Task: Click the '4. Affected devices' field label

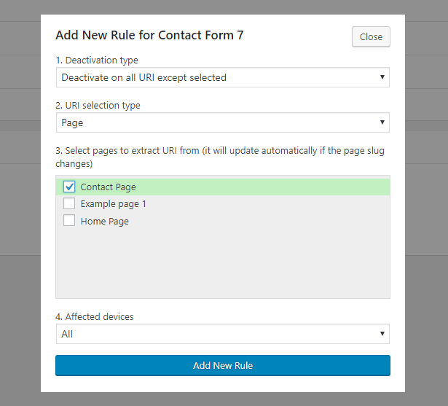Action: click(95, 317)
